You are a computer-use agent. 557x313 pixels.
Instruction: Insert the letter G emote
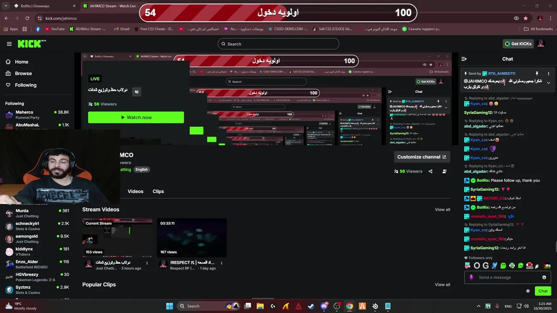[485, 266]
